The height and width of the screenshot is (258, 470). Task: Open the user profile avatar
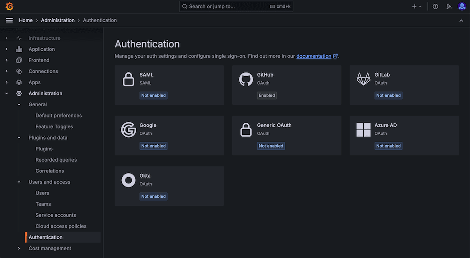pyautogui.click(x=462, y=6)
